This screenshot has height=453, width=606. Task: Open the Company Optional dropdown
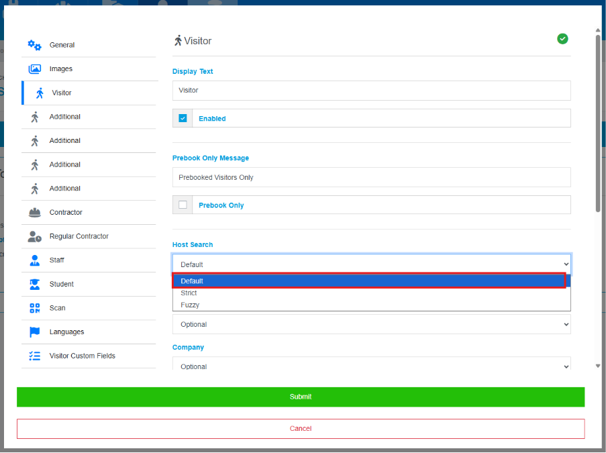point(371,364)
